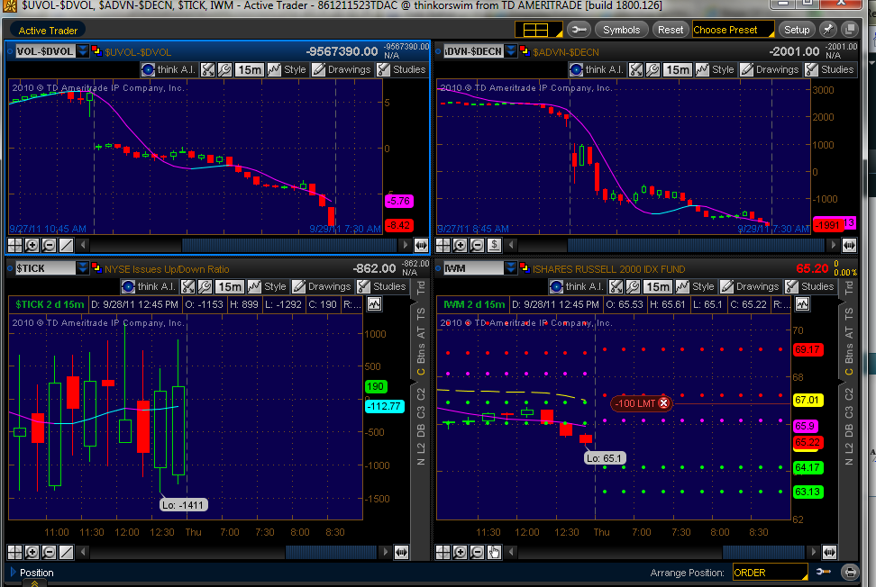This screenshot has height=587, width=876.
Task: Cancel the -100 LMT order on IWM chart
Action: click(663, 402)
